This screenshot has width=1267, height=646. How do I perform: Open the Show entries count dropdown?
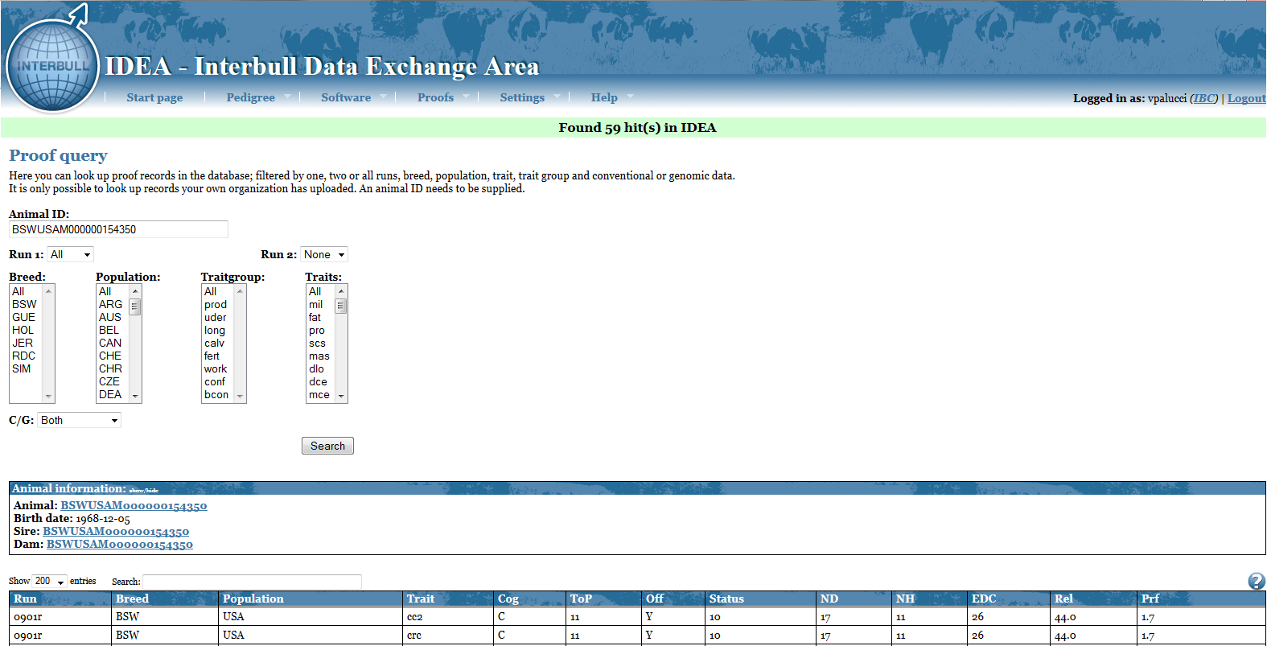tap(49, 581)
